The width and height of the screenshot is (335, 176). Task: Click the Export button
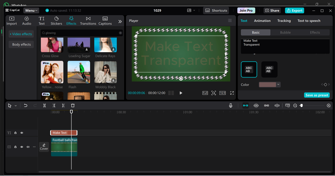point(294,10)
